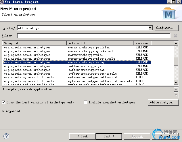
Task: Clear the filter with the X icon
Action: point(175,36)
